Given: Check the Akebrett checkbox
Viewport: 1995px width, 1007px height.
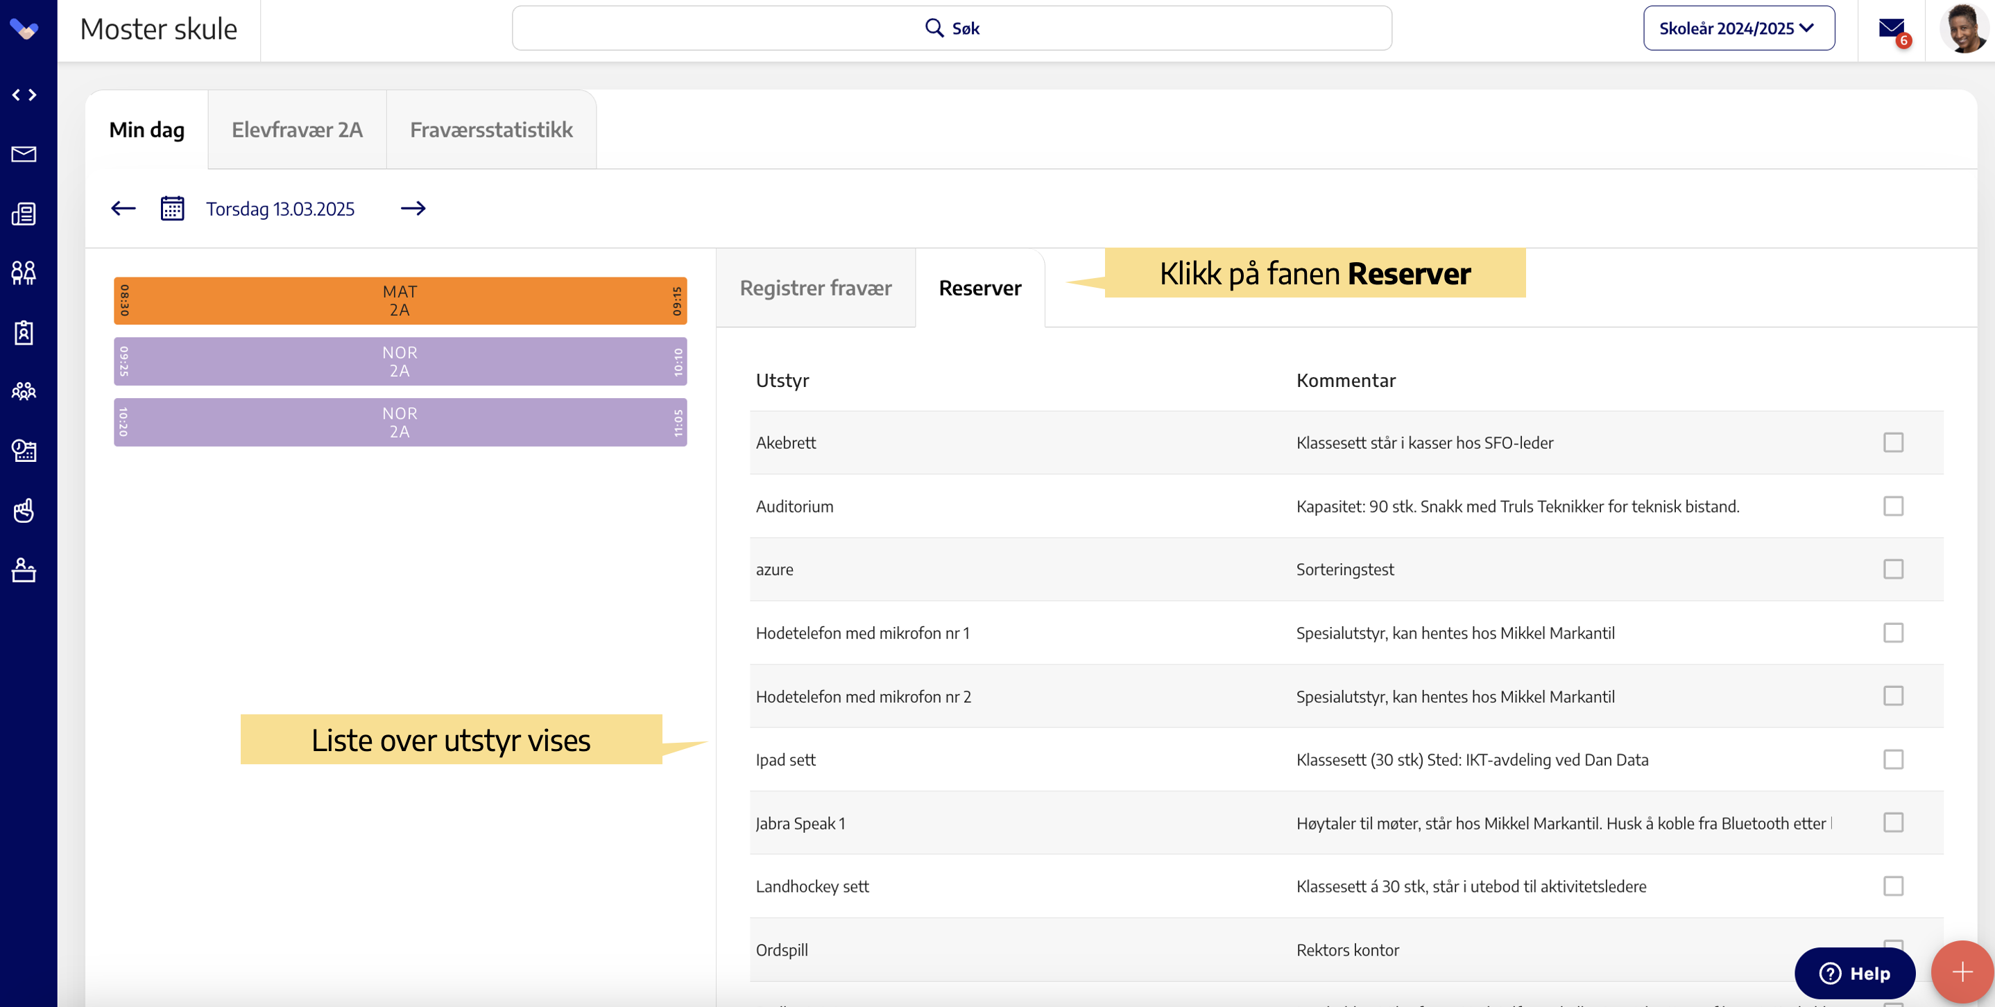Looking at the screenshot, I should point(1893,442).
